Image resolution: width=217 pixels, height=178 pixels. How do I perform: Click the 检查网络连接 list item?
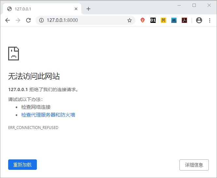click(x=36, y=107)
